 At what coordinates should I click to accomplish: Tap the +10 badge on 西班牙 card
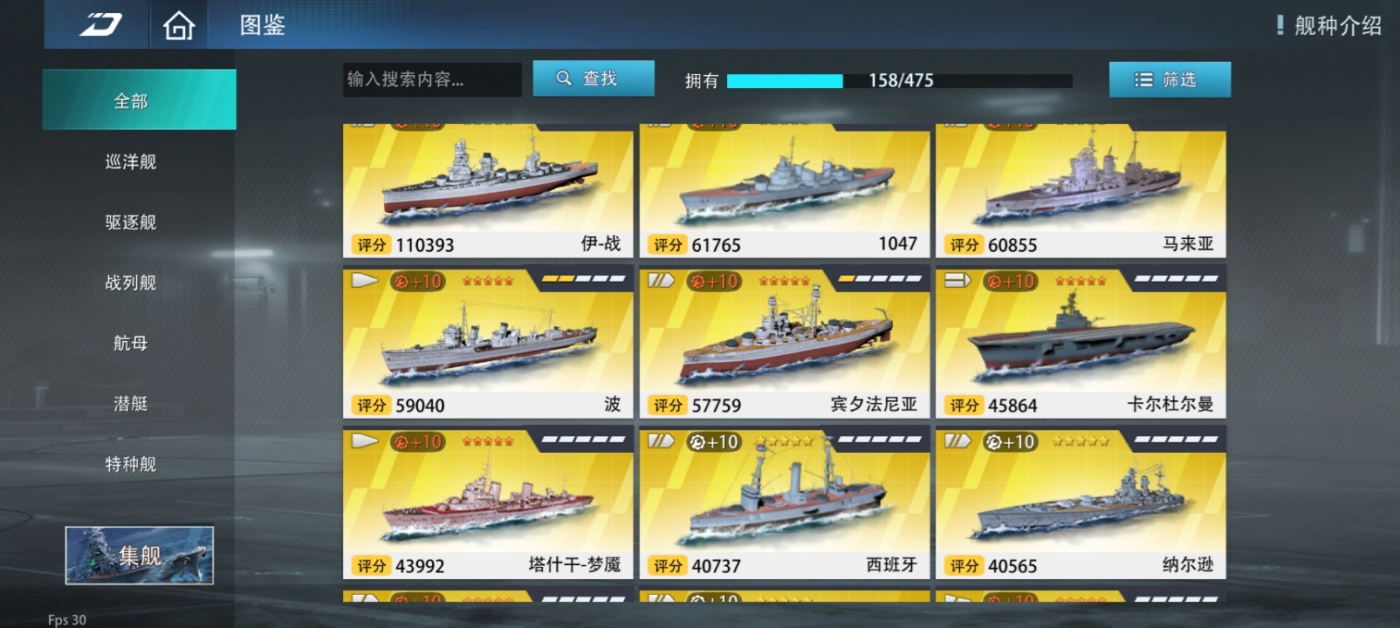pyautogui.click(x=714, y=442)
